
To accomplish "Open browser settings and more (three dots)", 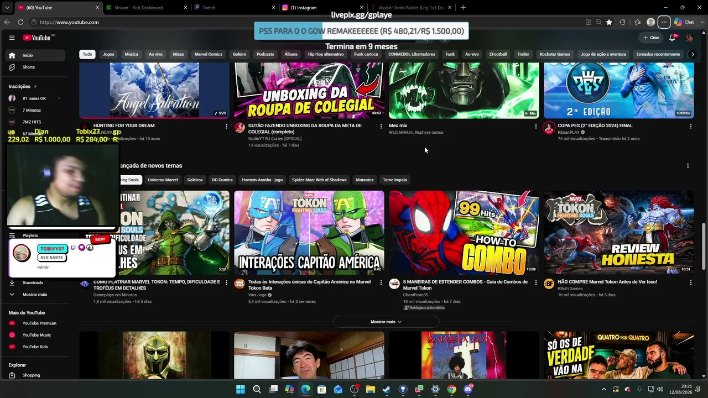I will [x=664, y=22].
